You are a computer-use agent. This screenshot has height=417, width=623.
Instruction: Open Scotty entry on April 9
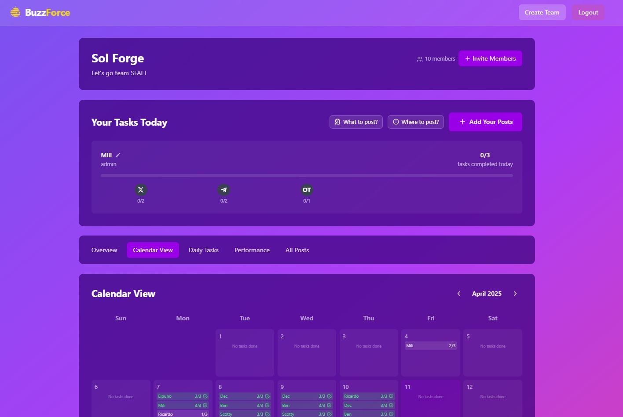307,414
